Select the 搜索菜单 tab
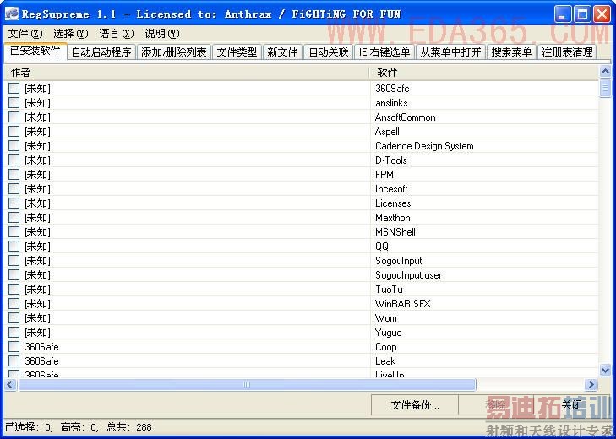The width and height of the screenshot is (616, 439). pos(511,51)
